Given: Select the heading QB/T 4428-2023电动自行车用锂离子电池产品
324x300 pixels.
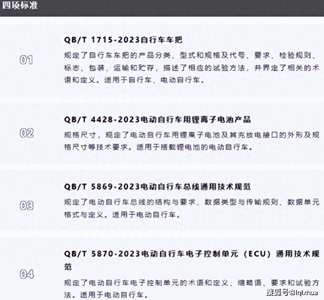Looking at the screenshot, I should [x=158, y=119].
